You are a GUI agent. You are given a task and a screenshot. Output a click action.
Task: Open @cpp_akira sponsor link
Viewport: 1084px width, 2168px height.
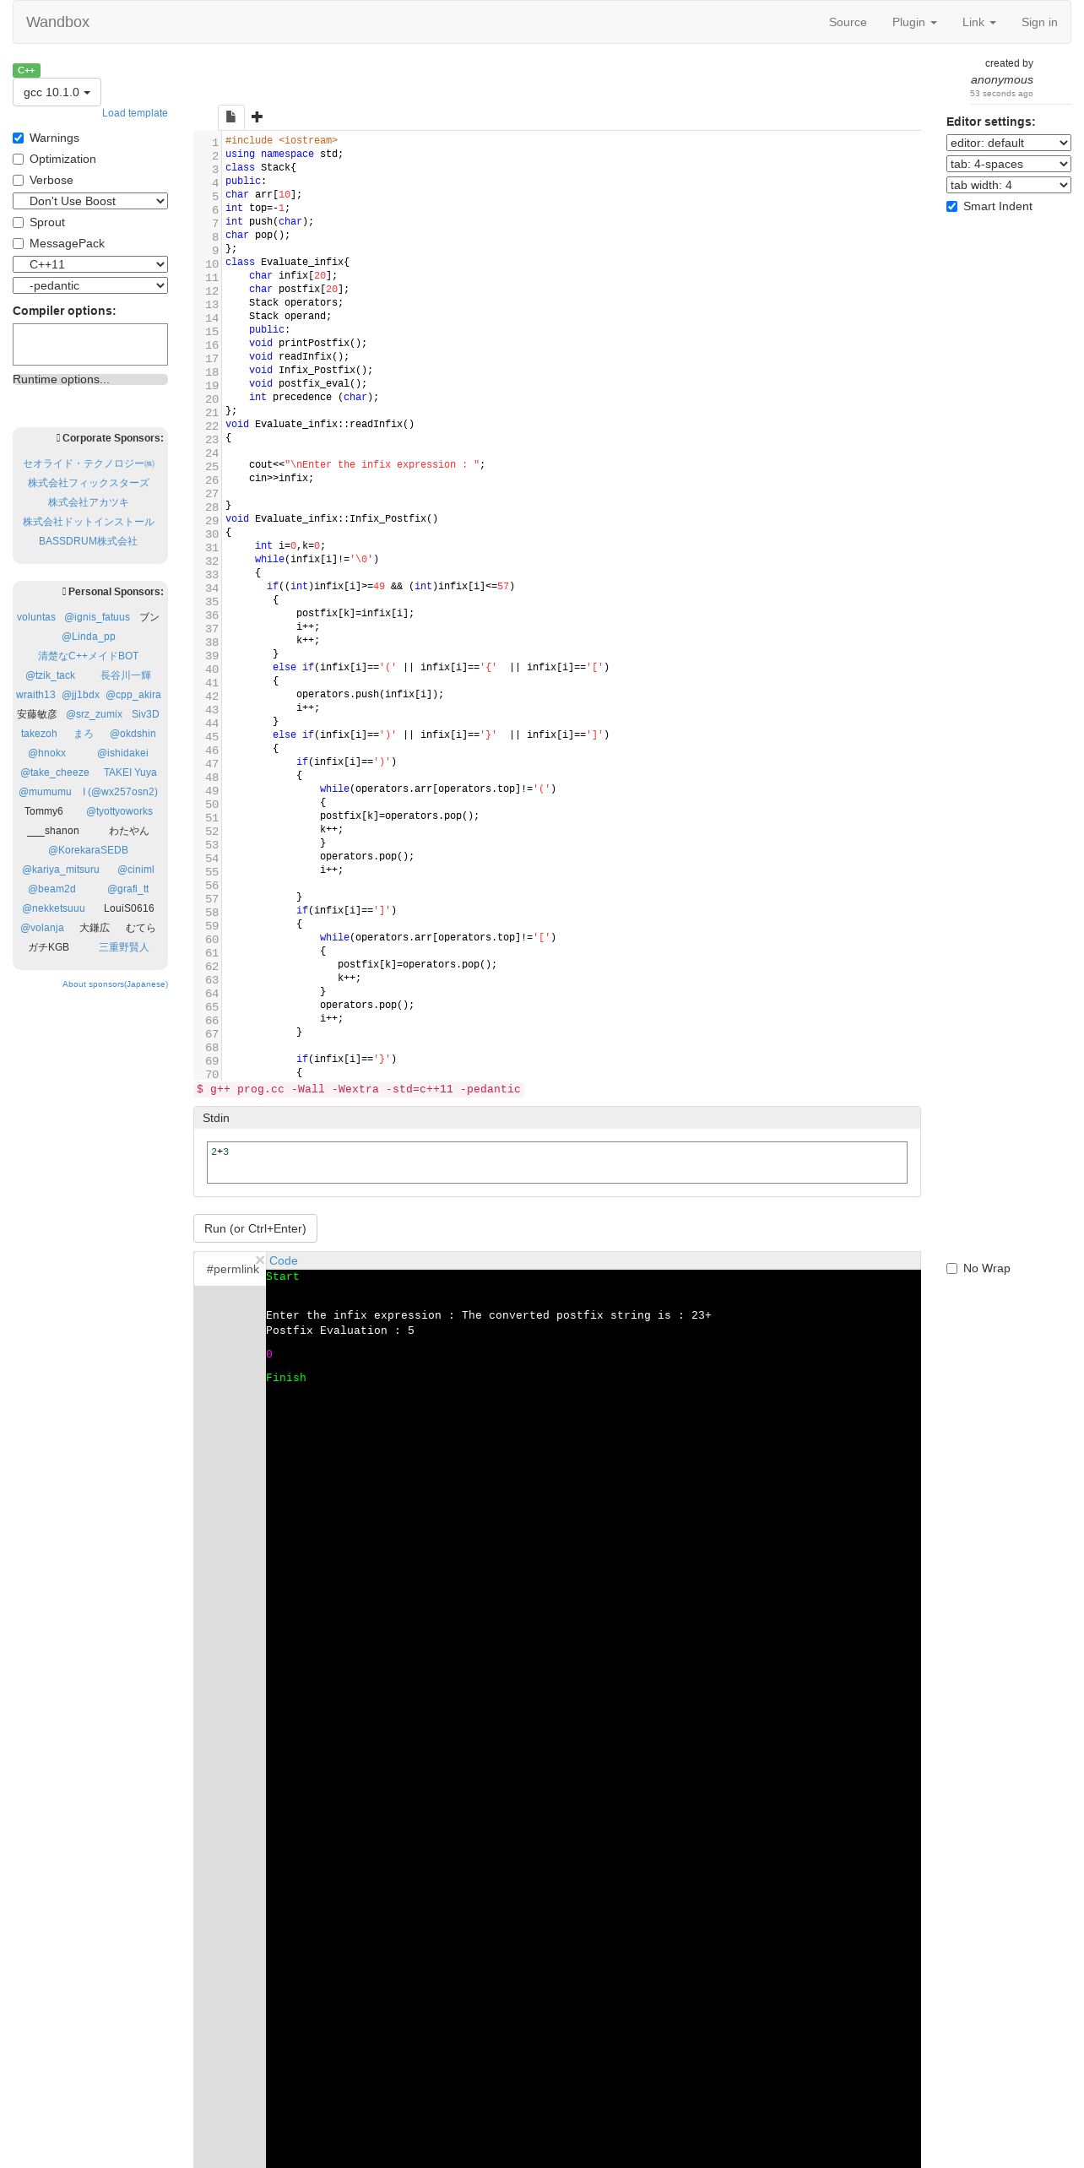[133, 695]
